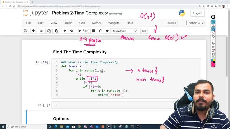Open File Explorer from the taskbar
Screen dimensions: 230x129
[62, 126]
